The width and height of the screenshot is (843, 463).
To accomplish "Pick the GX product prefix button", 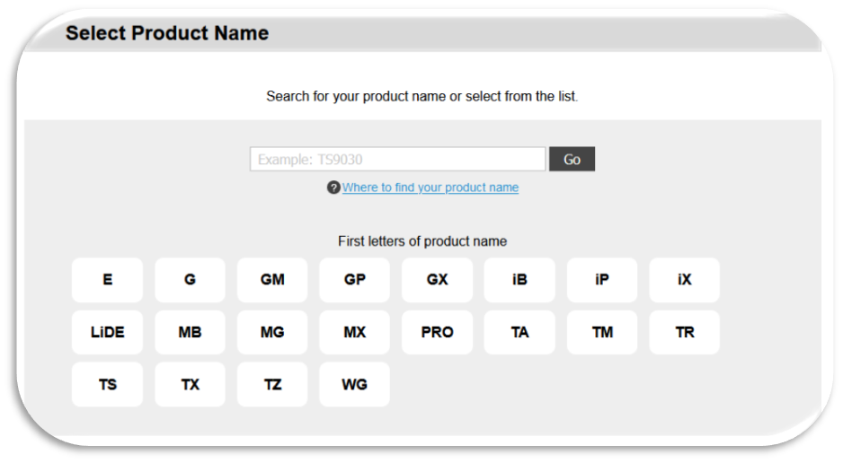I will click(437, 280).
